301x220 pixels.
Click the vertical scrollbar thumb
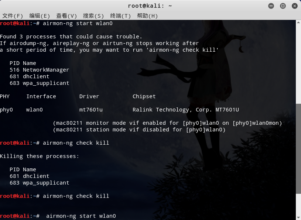click(x=298, y=149)
